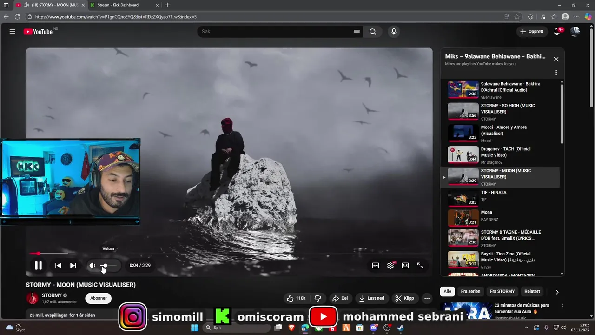Seek on the red video progress bar

[229, 254]
